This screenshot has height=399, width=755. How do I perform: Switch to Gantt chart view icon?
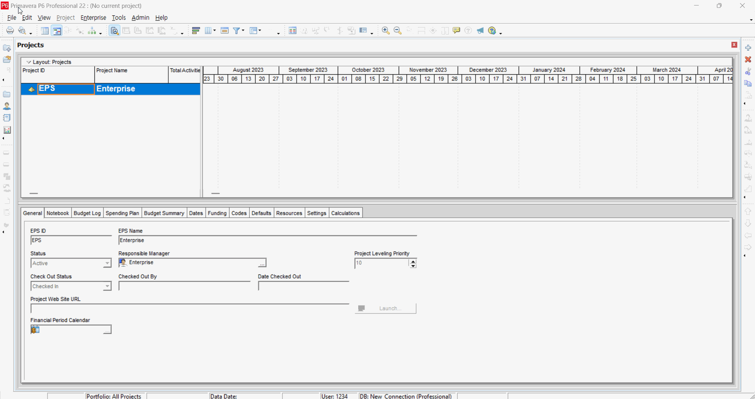(x=57, y=31)
